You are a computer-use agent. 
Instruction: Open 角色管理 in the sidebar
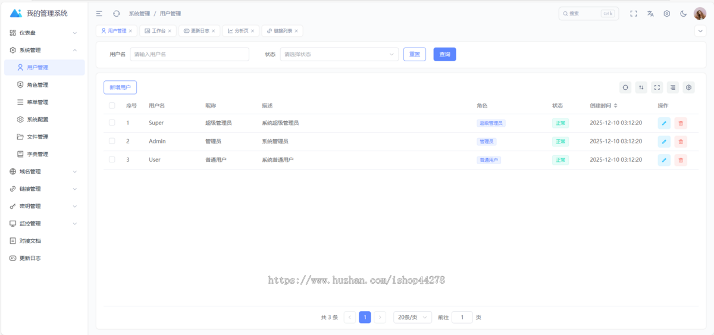[x=44, y=84]
